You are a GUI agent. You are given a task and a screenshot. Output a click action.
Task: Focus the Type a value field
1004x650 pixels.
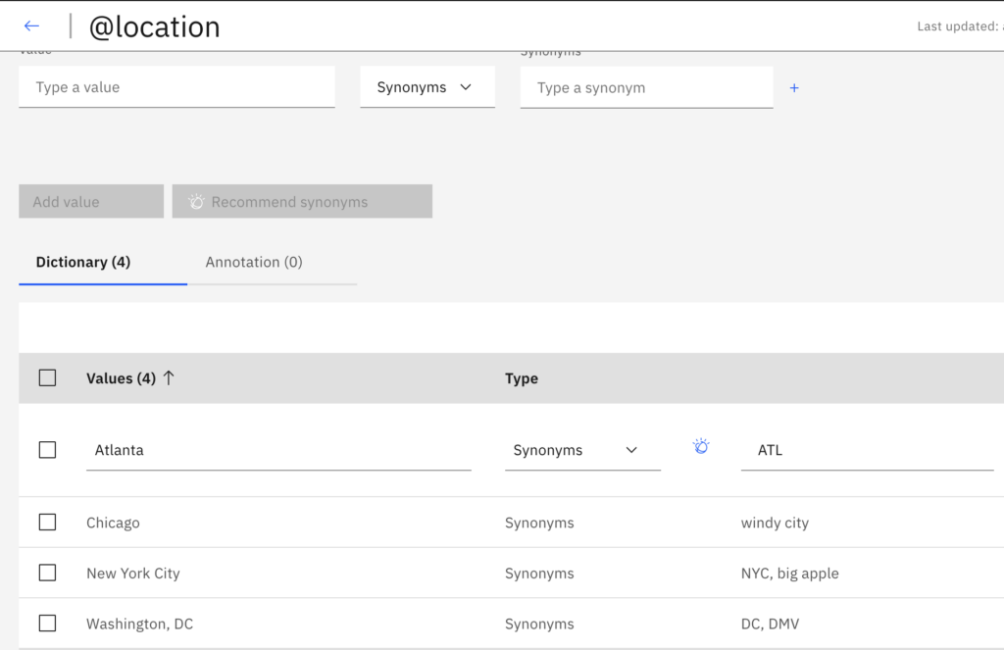coord(176,87)
